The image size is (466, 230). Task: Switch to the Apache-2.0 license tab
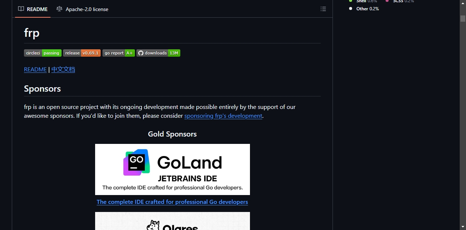tap(82, 9)
